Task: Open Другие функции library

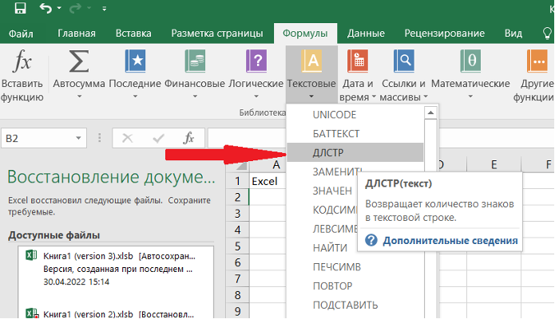Action: pyautogui.click(x=534, y=75)
